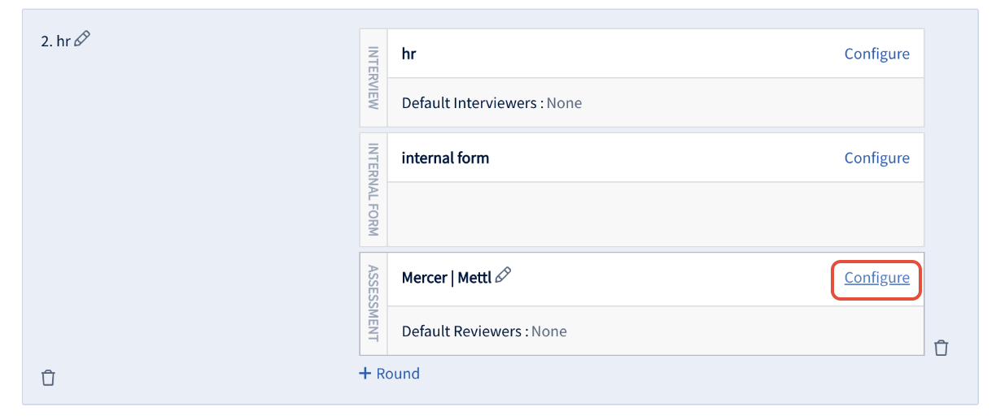Select the internal form round title
This screenshot has width=996, height=420.
coord(445,158)
